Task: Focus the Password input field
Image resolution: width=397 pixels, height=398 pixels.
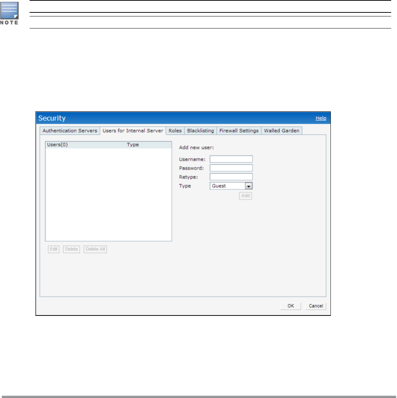Action: 231,168
